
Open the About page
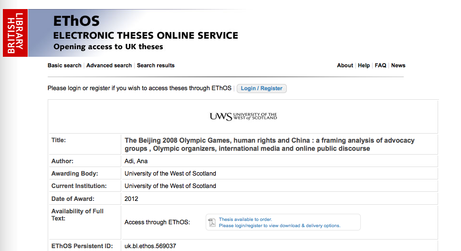(345, 65)
